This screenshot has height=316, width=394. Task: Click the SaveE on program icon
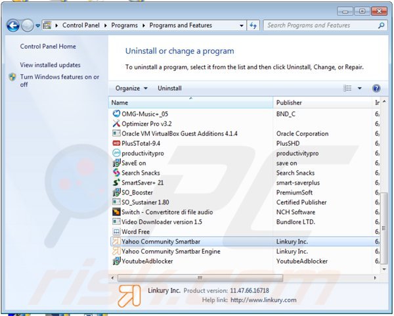pyautogui.click(x=116, y=163)
